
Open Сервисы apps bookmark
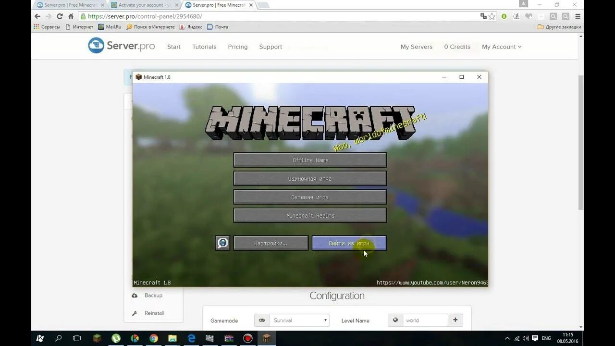47,27
